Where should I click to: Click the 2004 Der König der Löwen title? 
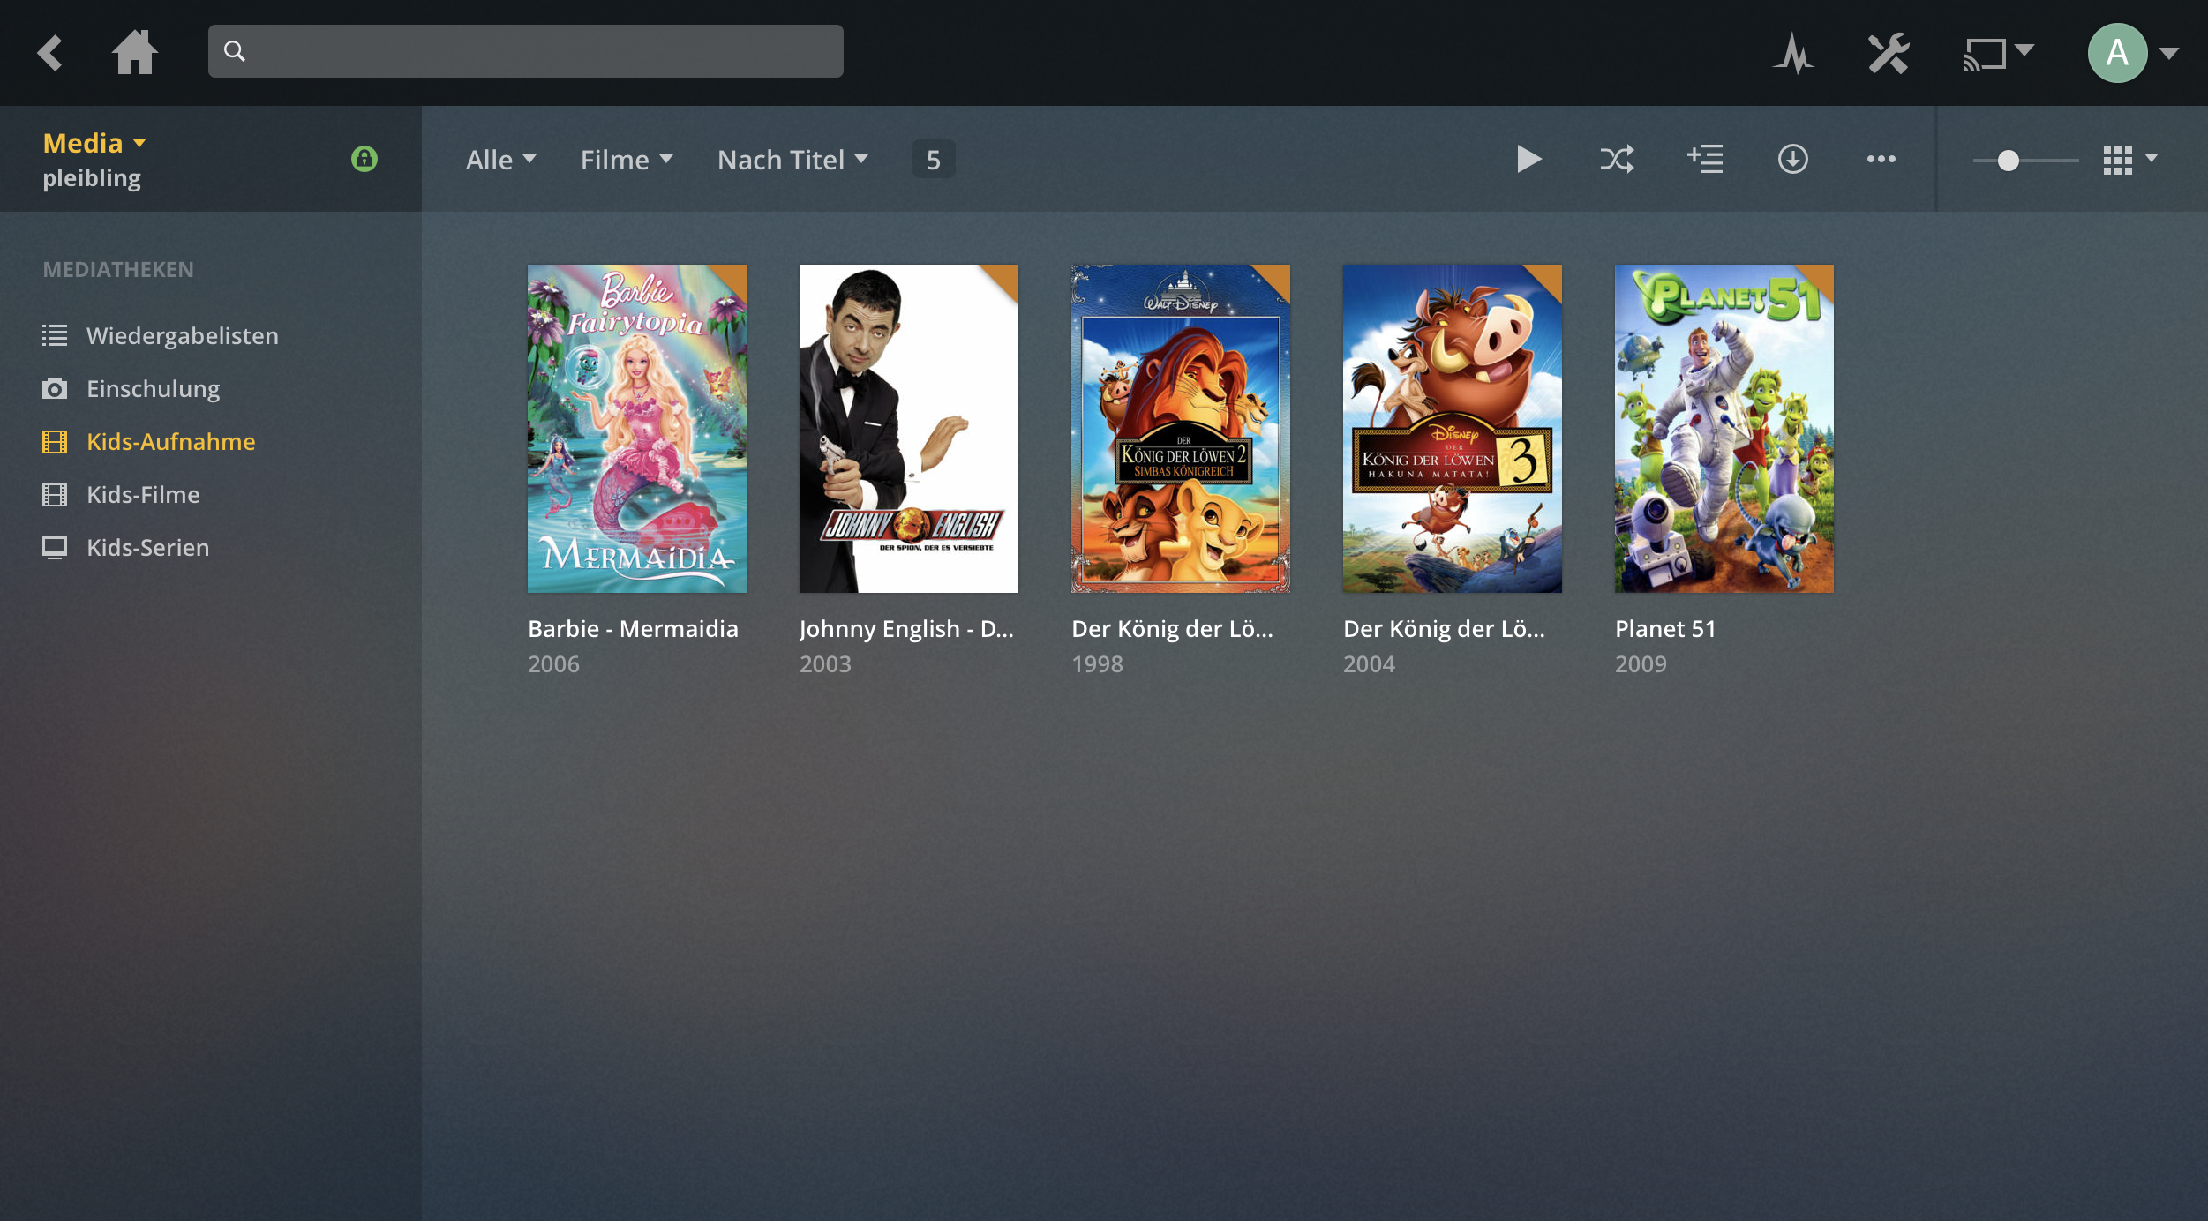tap(1444, 629)
